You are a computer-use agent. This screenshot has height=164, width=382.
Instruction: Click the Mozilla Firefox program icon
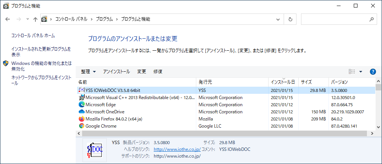point(81,119)
